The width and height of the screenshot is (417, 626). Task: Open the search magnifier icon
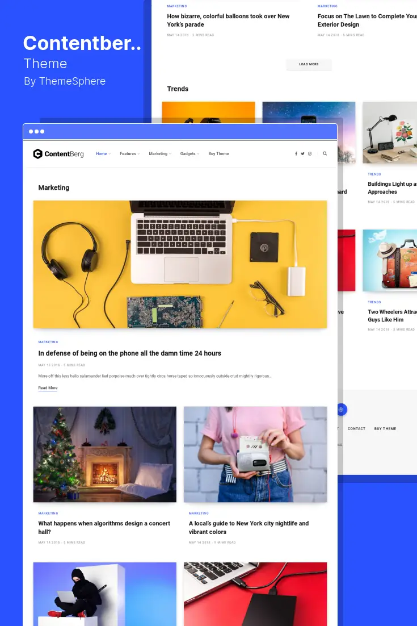325,153
